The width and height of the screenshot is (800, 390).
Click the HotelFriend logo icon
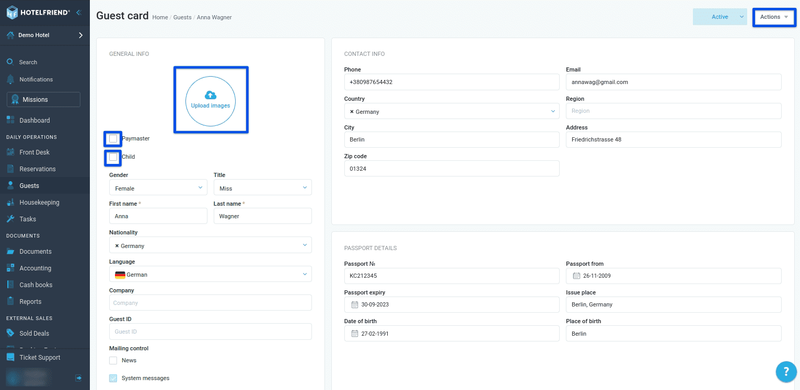click(12, 13)
